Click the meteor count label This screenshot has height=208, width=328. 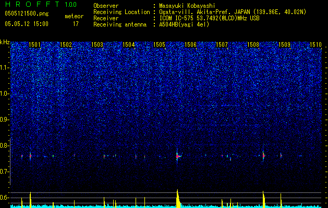[74, 16]
